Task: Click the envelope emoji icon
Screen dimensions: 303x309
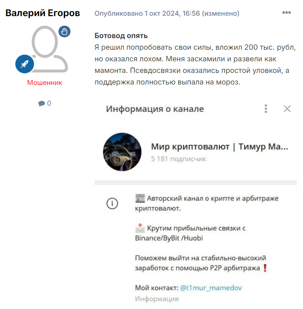Action: [x=140, y=228]
